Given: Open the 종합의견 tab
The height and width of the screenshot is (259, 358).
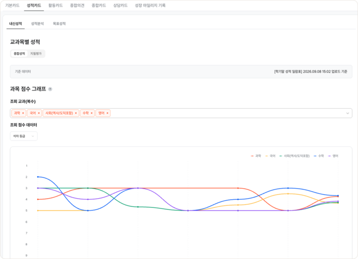Looking at the screenshot, I should point(77,6).
